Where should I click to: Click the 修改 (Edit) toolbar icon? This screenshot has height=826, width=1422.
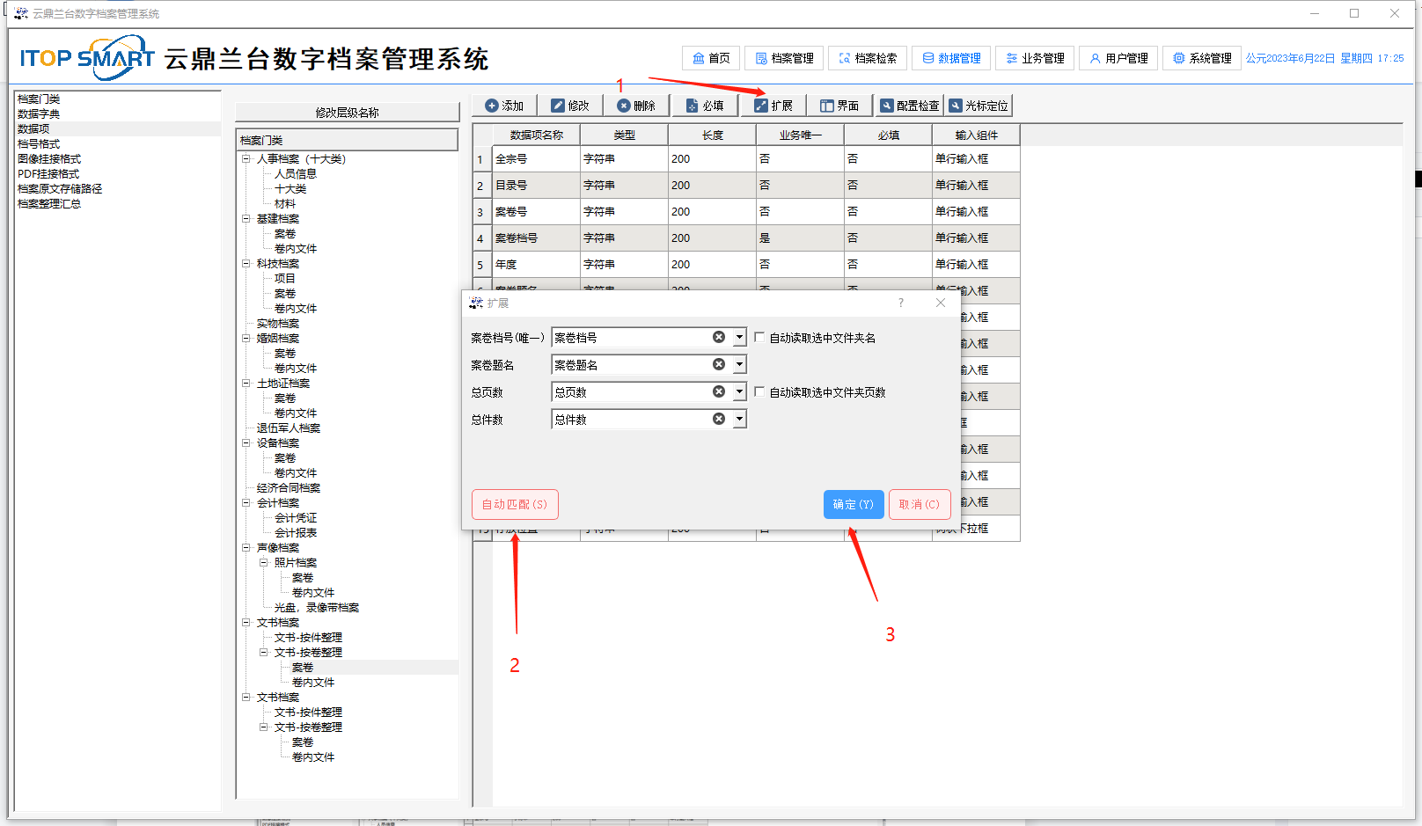558,106
